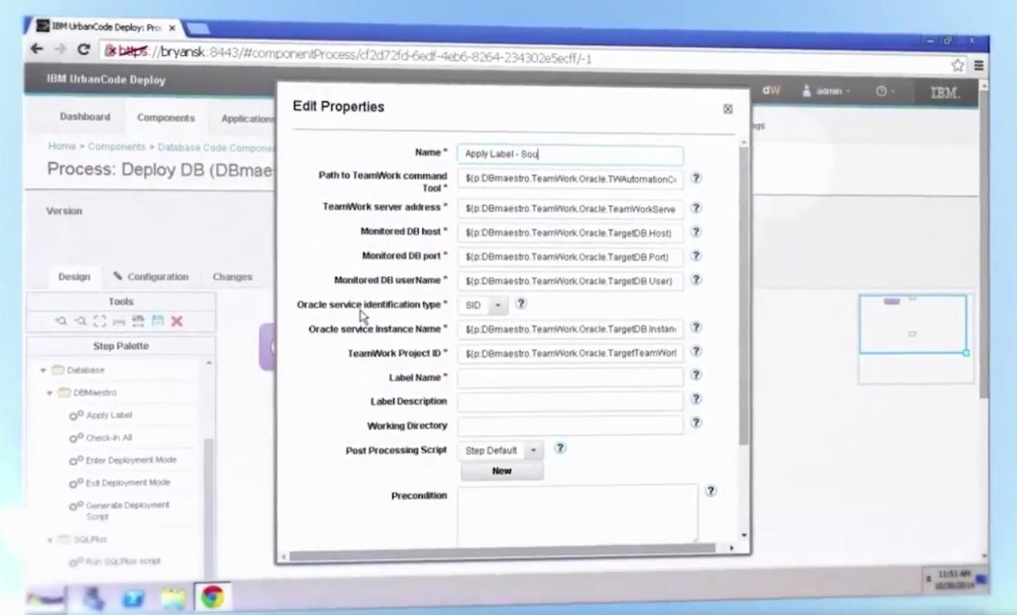Click the Working Directory input field
The image size is (1017, 615).
[570, 425]
